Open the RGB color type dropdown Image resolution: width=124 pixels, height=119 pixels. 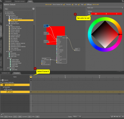click(x=105, y=8)
